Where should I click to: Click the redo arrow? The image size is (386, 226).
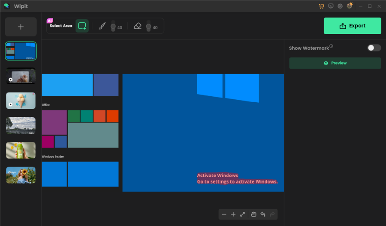pyautogui.click(x=272, y=214)
